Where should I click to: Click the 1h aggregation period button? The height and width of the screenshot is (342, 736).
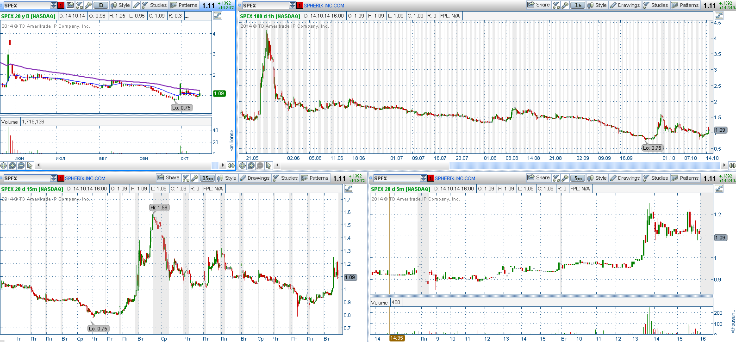coord(578,5)
